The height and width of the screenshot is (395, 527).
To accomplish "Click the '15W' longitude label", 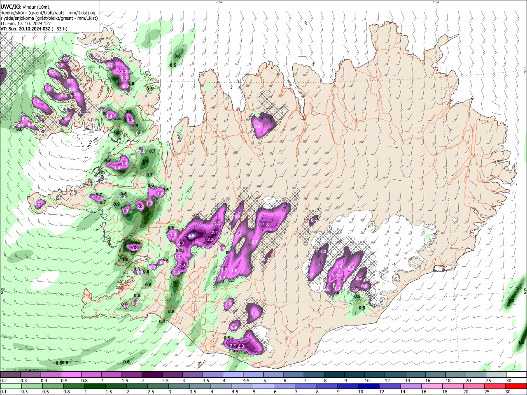I will point(436,2).
